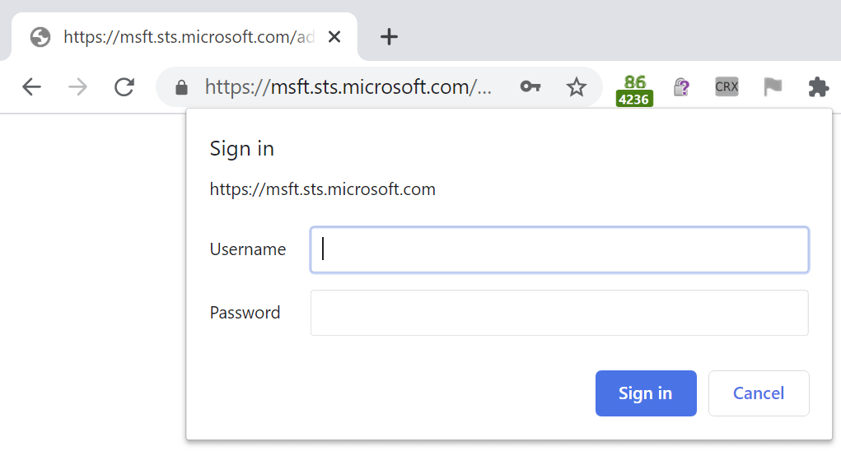Click the gray flag extension icon
Image resolution: width=841 pixels, height=451 pixels.
coord(773,86)
